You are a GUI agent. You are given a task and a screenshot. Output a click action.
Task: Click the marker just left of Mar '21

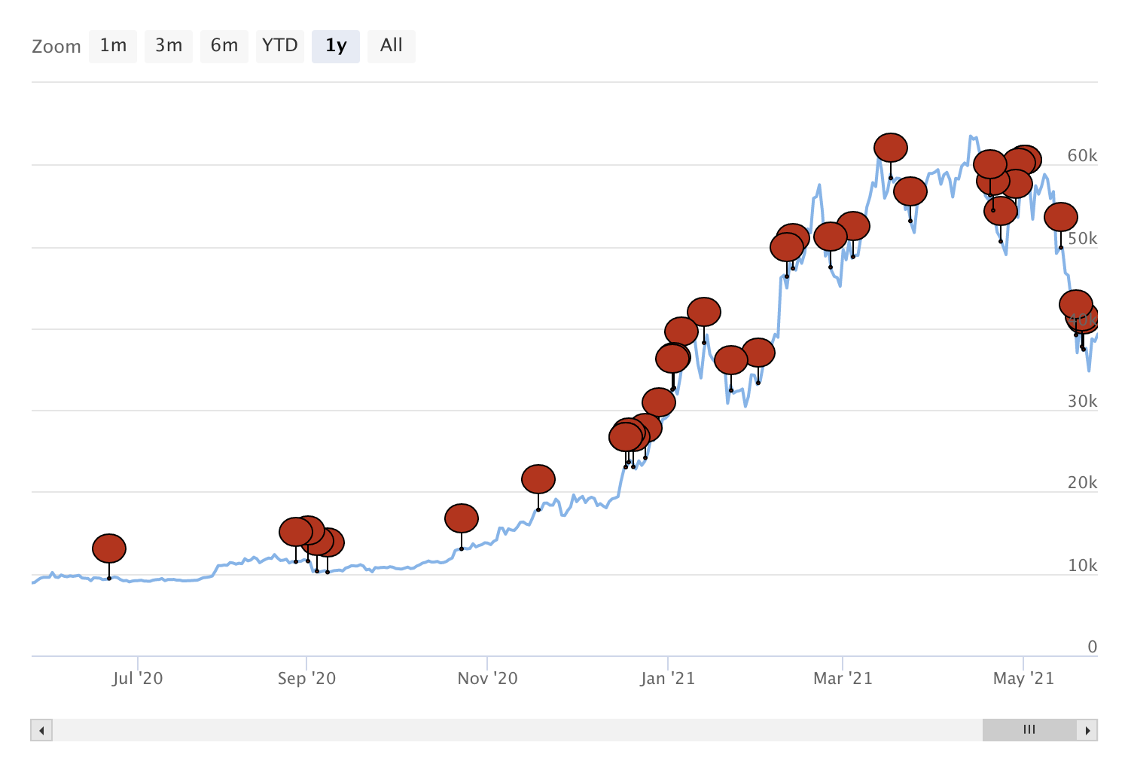click(x=831, y=237)
